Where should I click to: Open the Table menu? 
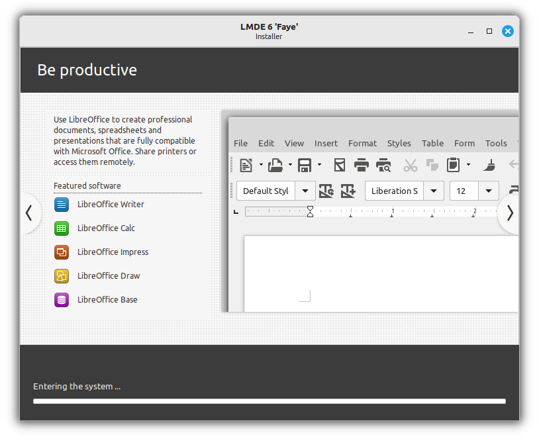point(432,143)
